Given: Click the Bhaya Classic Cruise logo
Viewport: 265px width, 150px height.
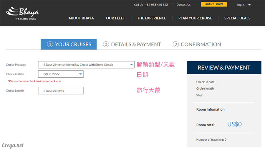Looking at the screenshot, I should (x=22, y=14).
